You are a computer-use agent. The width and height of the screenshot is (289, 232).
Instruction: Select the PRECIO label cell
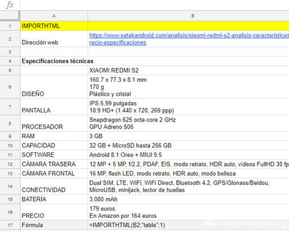[54, 212]
